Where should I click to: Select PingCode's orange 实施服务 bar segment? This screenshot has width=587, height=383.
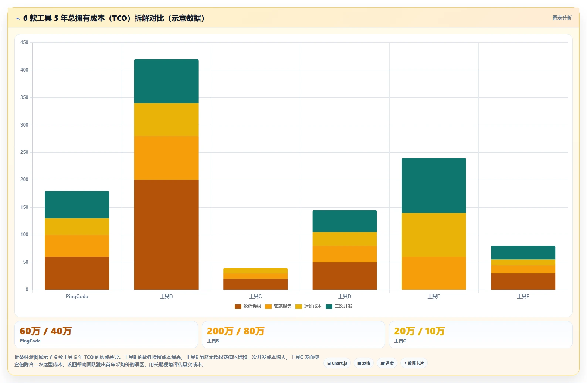pos(77,246)
